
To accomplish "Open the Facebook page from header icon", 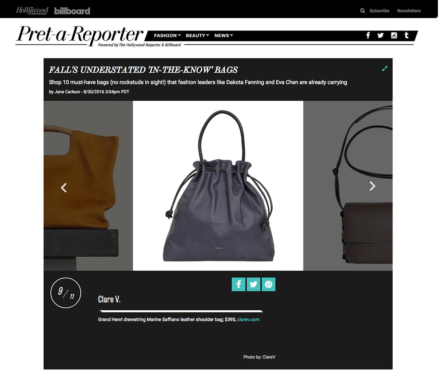I will pos(368,35).
